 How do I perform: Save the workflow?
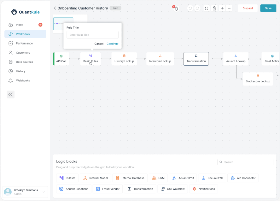pyautogui.click(x=268, y=8)
